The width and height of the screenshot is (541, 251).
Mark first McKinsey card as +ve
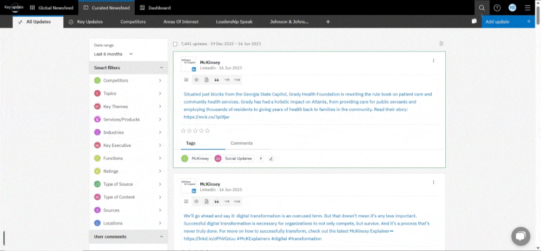pos(237,79)
